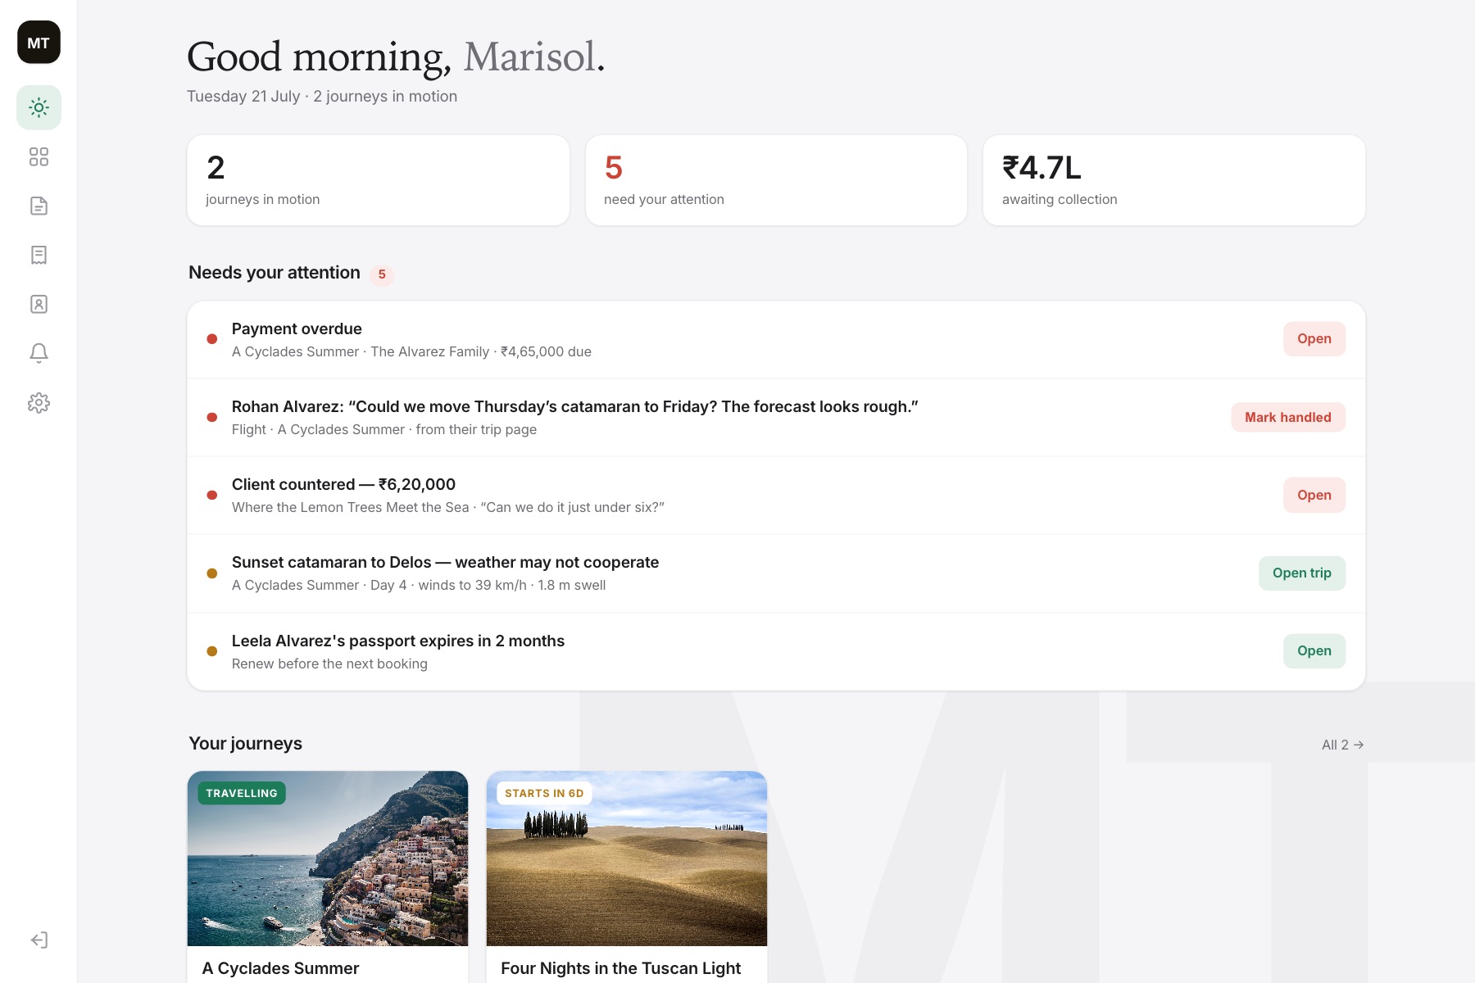Click the logout icon in the sidebar
1475x983 pixels.
click(39, 940)
